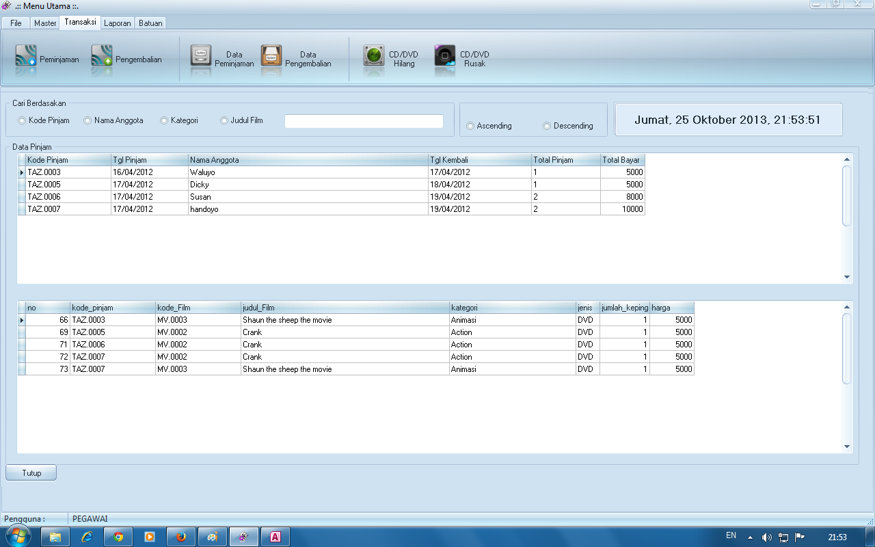
Task: Click the Tutup button
Action: (x=30, y=472)
